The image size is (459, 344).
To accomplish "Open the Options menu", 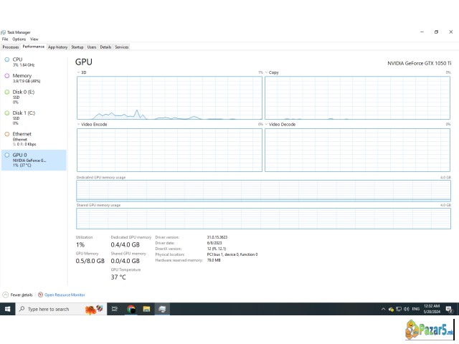I will pos(19,39).
